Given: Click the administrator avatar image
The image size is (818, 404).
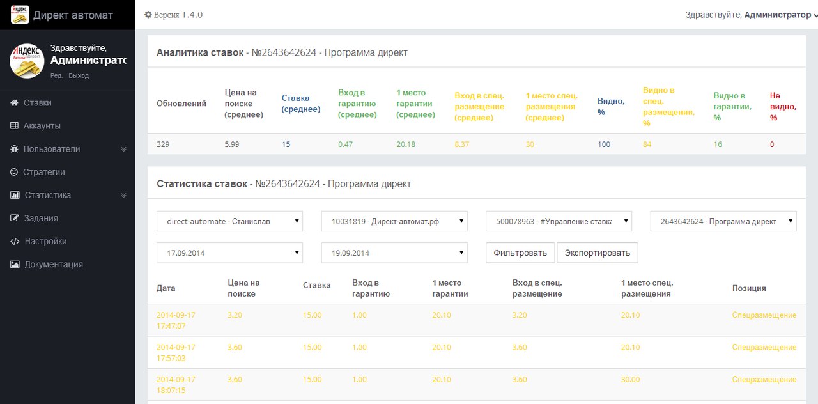Looking at the screenshot, I should pos(27,61).
